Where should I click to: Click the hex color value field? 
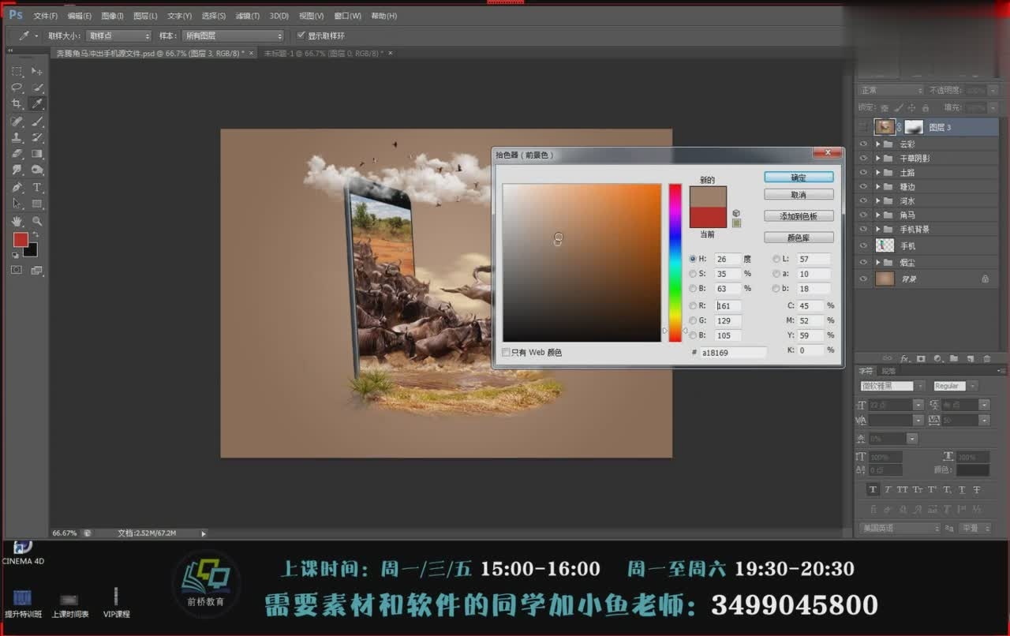(733, 353)
